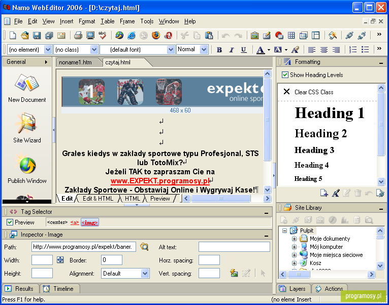The image size is (389, 305).
Task: Open the (no class) dropdown
Action: [x=94, y=50]
